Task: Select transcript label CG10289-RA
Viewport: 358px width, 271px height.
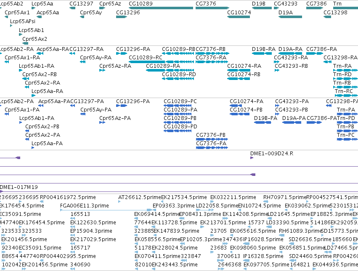Action: (x=163, y=66)
